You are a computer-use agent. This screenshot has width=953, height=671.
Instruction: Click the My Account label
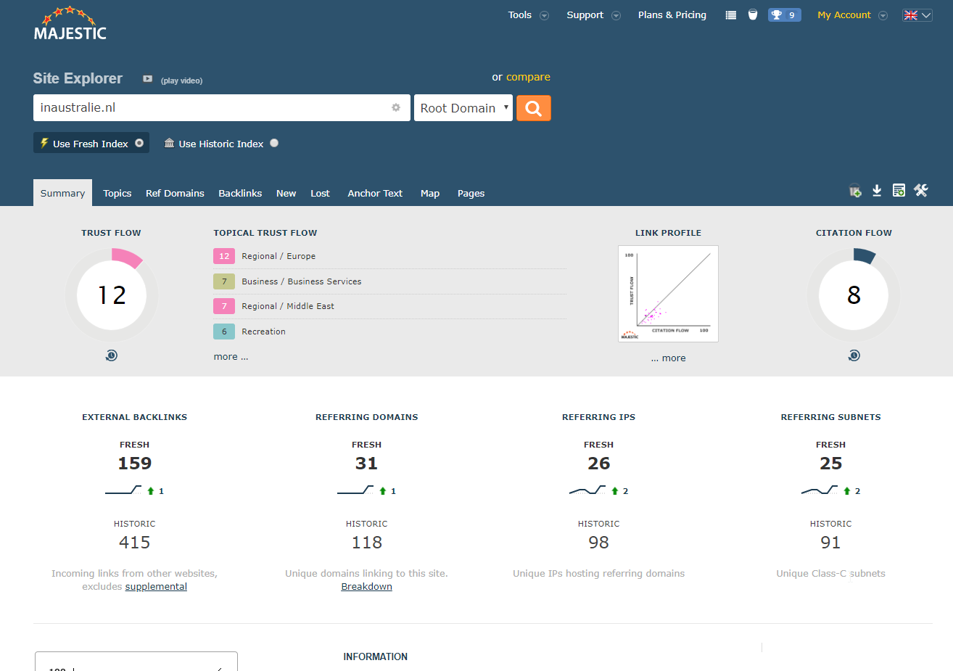point(844,15)
